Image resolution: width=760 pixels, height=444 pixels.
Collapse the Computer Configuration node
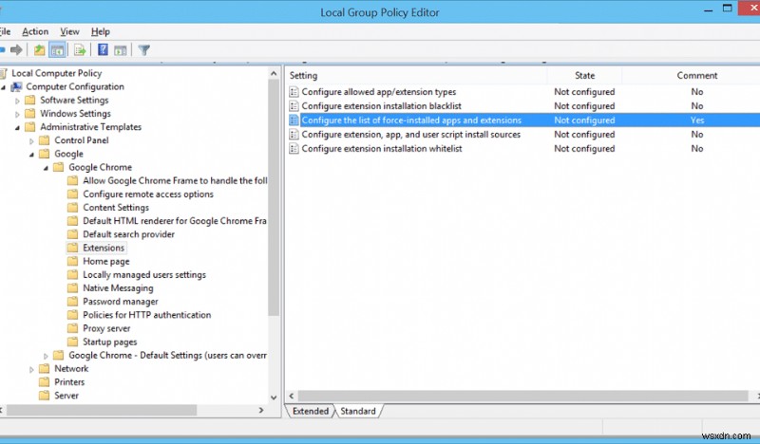coord(4,87)
